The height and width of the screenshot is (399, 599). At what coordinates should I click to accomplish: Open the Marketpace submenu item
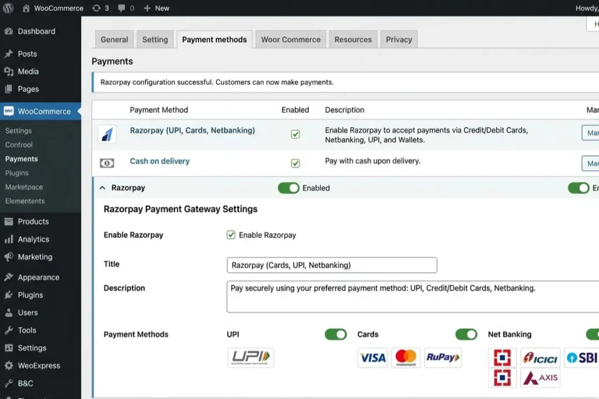coord(24,187)
